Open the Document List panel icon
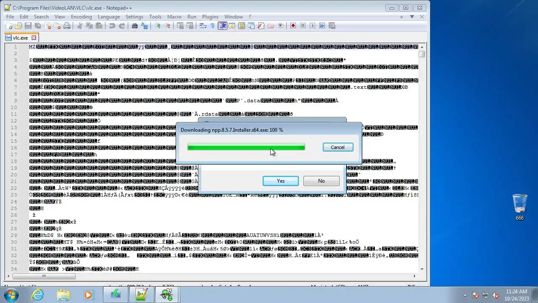 click(x=251, y=26)
